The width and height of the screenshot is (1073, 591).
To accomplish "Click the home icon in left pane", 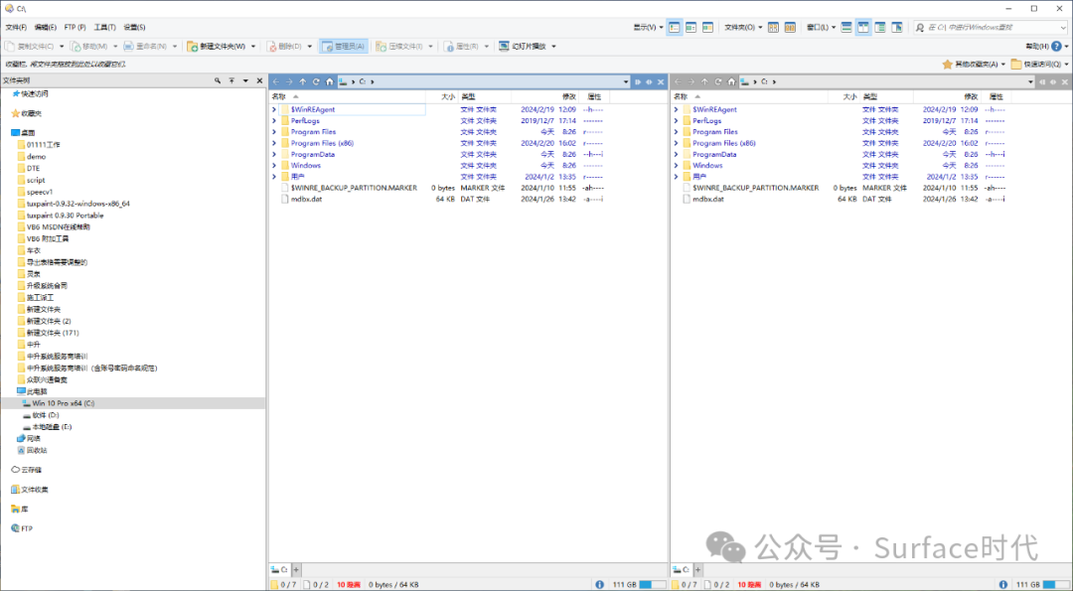I will pyautogui.click(x=329, y=81).
